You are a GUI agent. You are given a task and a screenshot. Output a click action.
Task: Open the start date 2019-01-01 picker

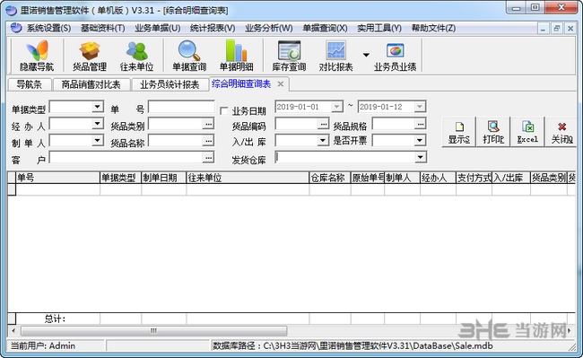click(x=337, y=107)
